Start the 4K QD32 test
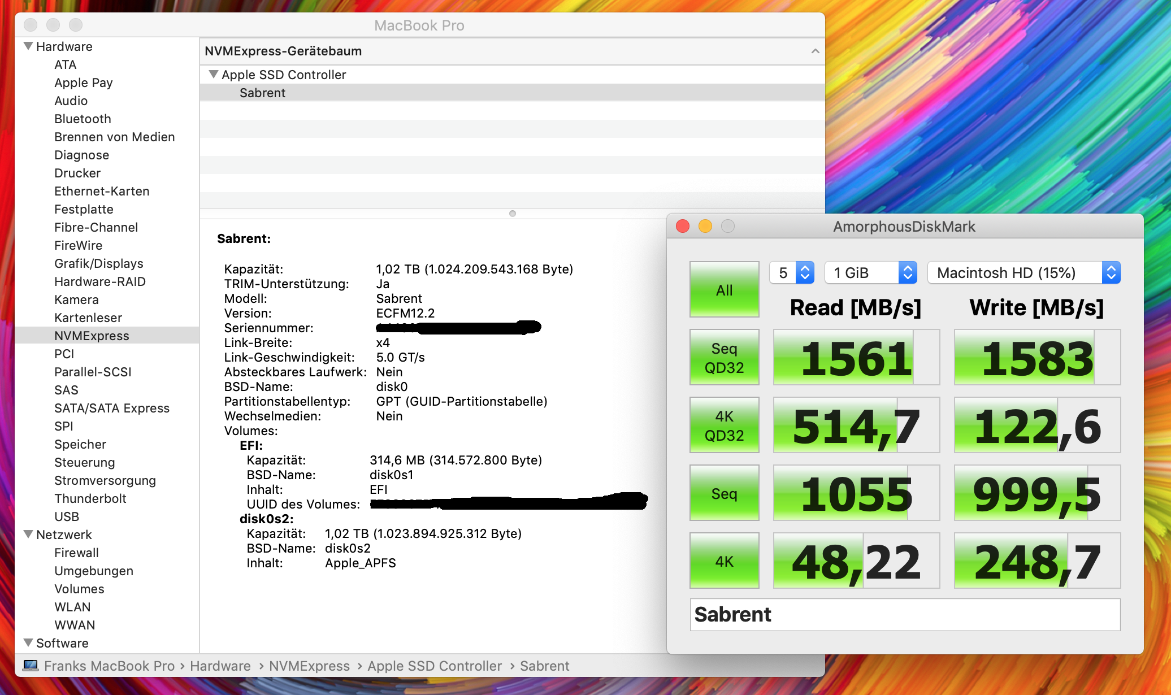 (724, 425)
